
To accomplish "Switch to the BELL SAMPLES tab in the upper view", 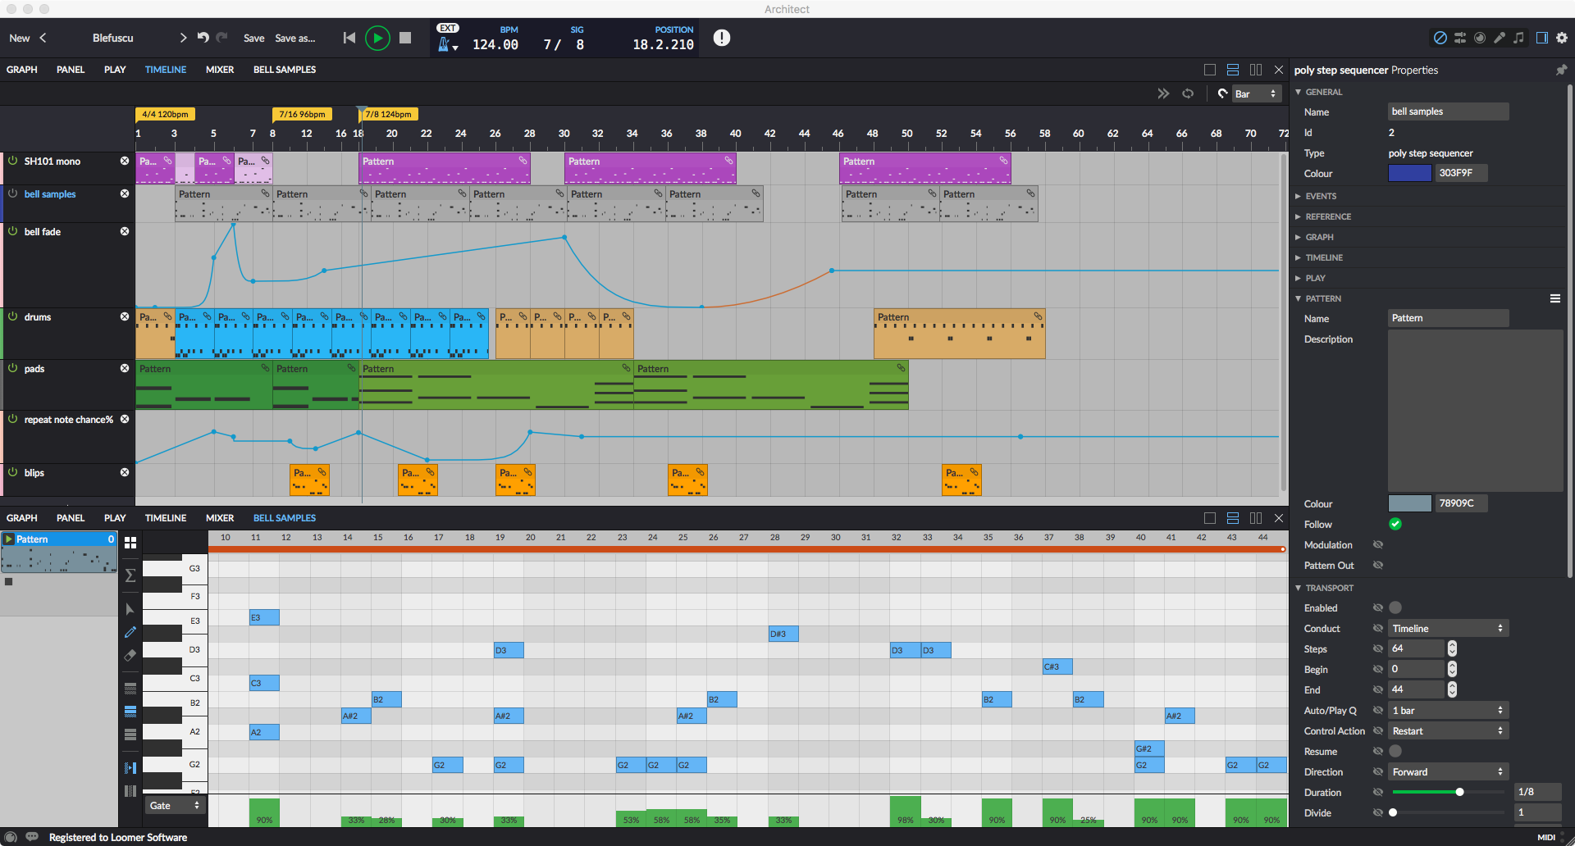I will pos(285,70).
